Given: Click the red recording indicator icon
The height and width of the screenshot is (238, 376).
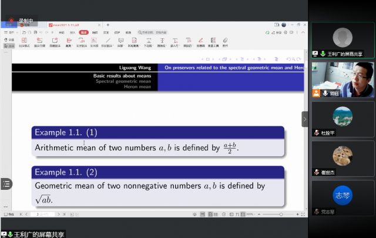Looking at the screenshot, I should pos(11,20).
